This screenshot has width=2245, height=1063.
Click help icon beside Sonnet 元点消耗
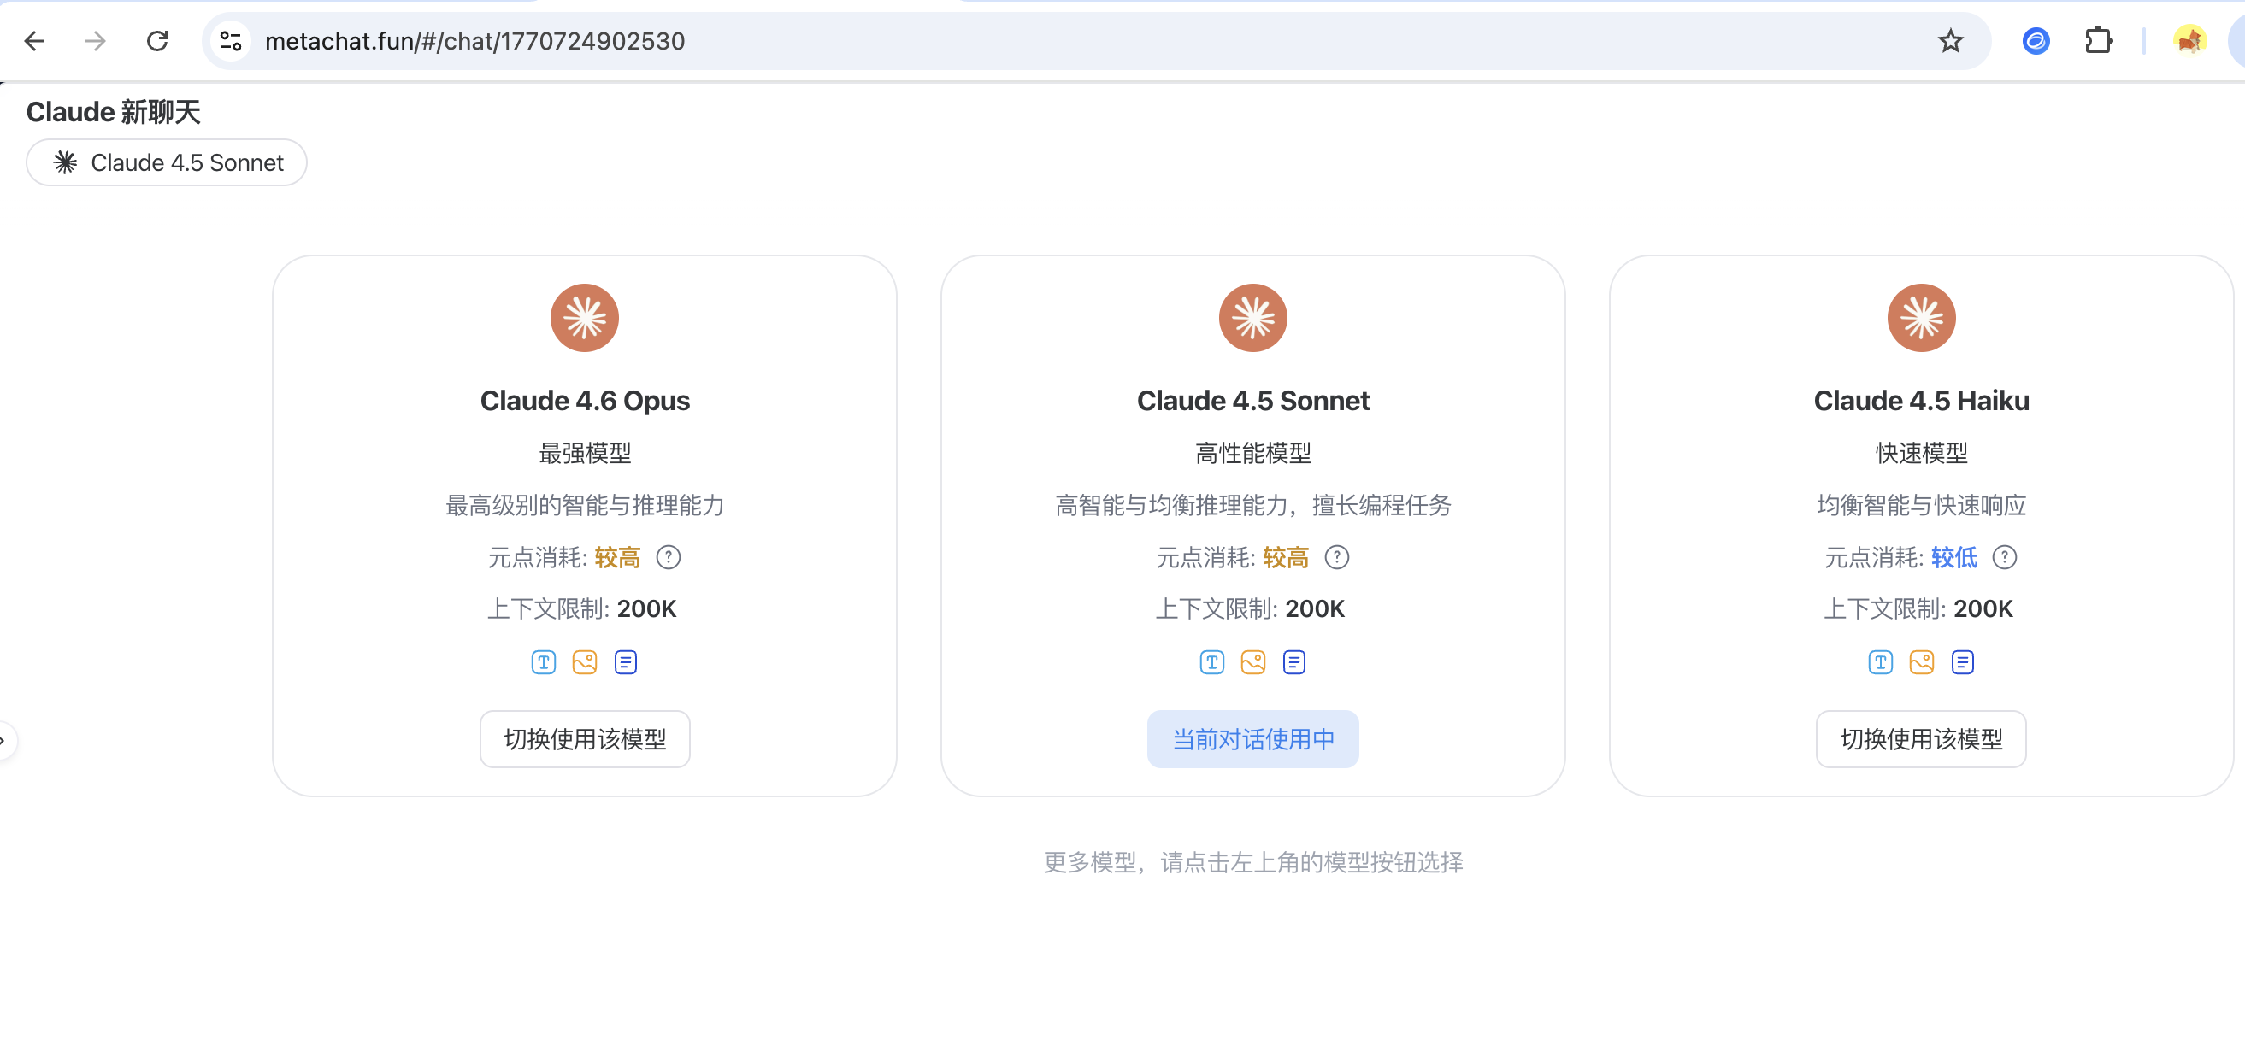(1336, 557)
